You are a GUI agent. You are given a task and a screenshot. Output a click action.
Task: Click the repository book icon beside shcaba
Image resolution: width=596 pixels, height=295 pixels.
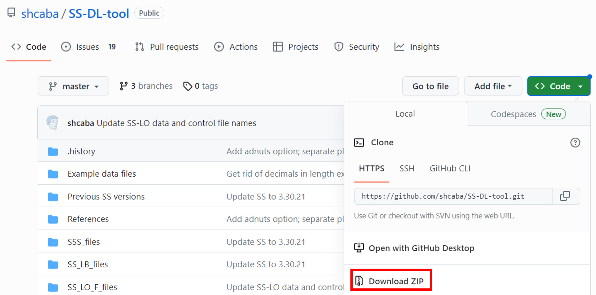click(11, 13)
